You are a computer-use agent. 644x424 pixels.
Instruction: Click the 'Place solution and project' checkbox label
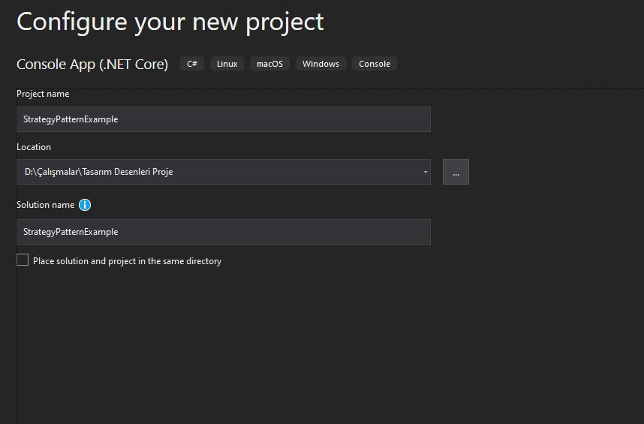point(128,261)
